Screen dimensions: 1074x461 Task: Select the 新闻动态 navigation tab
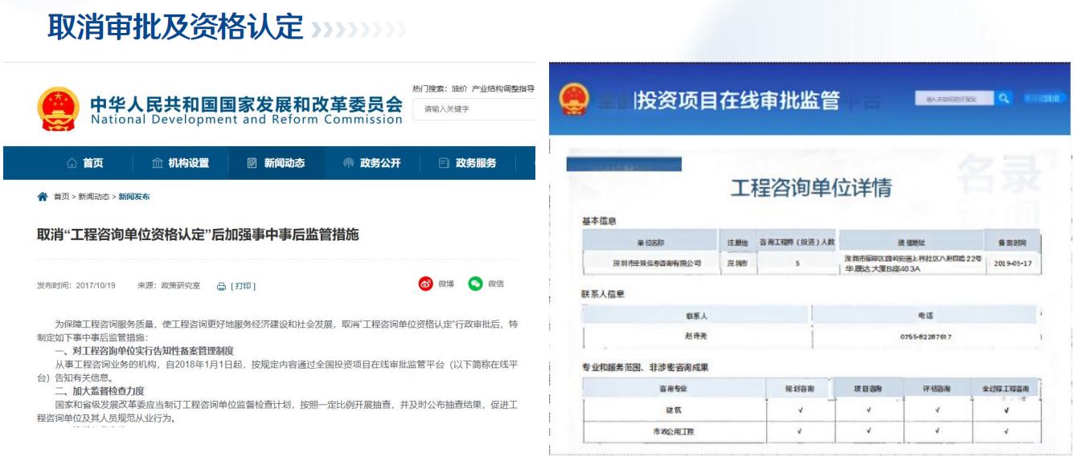(277, 163)
